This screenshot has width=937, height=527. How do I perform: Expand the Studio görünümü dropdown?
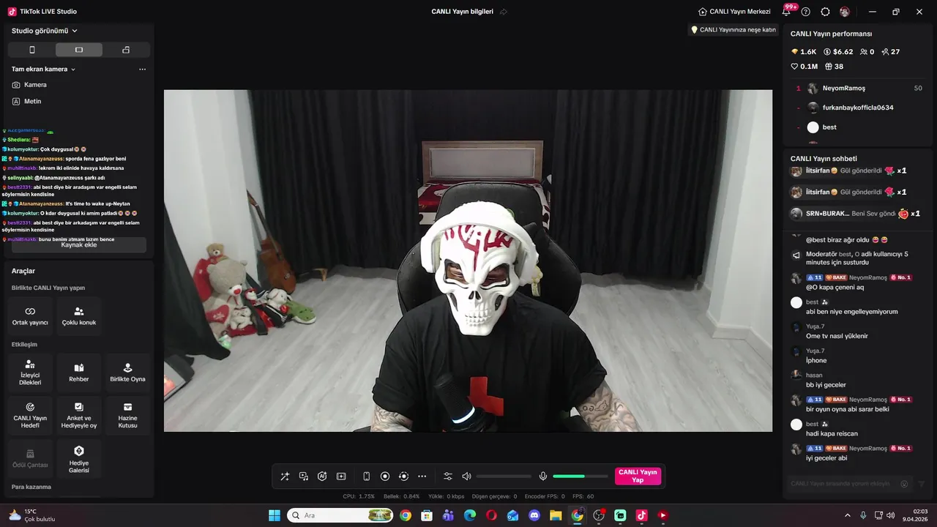point(45,31)
